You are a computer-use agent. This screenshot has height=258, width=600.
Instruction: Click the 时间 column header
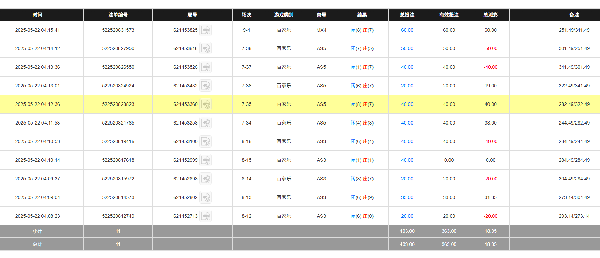(38, 15)
